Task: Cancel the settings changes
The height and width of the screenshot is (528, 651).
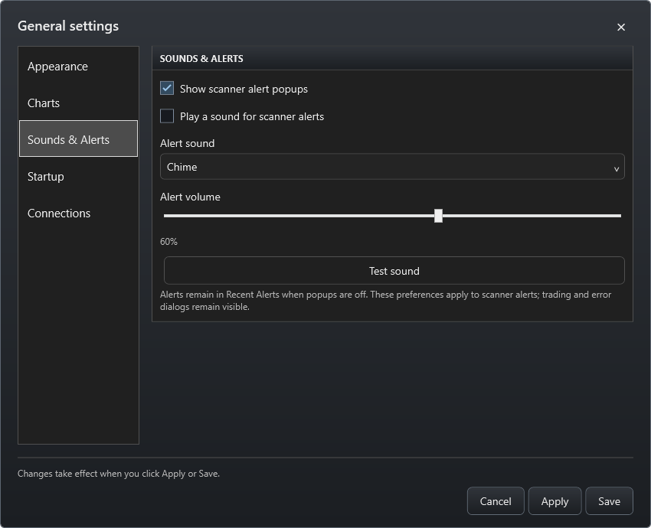Action: (x=496, y=501)
